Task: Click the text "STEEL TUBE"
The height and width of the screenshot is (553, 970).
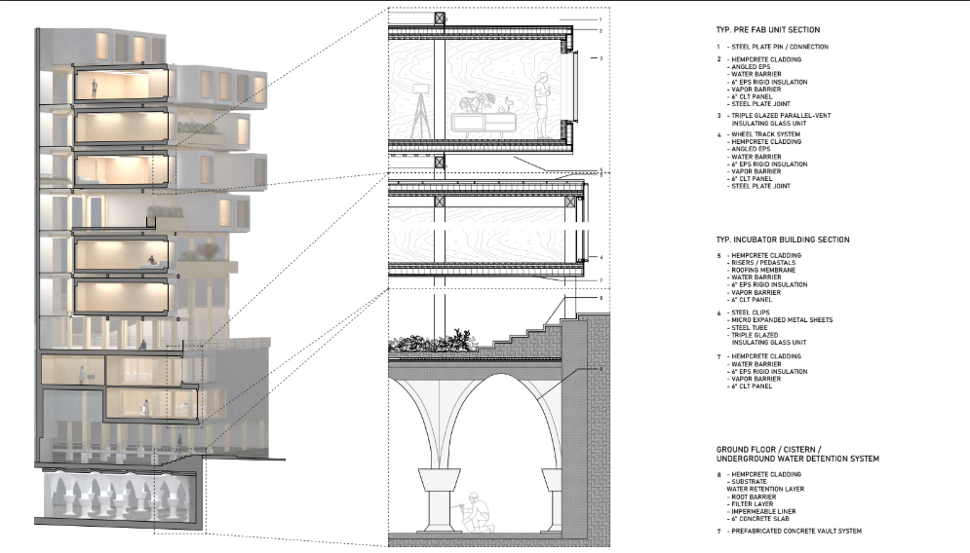Action: (749, 327)
